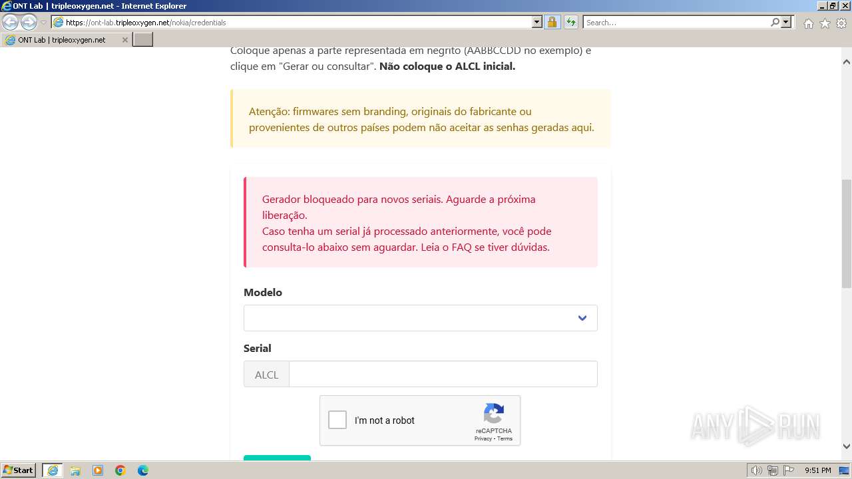Expand the address bar autocomplete dropdown
Viewport: 852px width, 479px height.
(x=537, y=22)
